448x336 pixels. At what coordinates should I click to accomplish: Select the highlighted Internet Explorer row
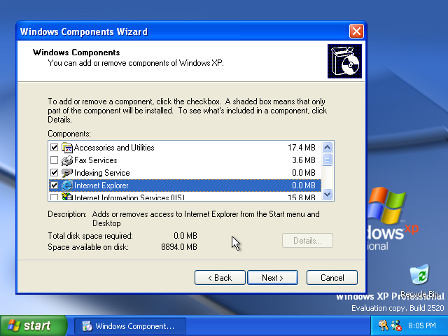click(x=185, y=185)
